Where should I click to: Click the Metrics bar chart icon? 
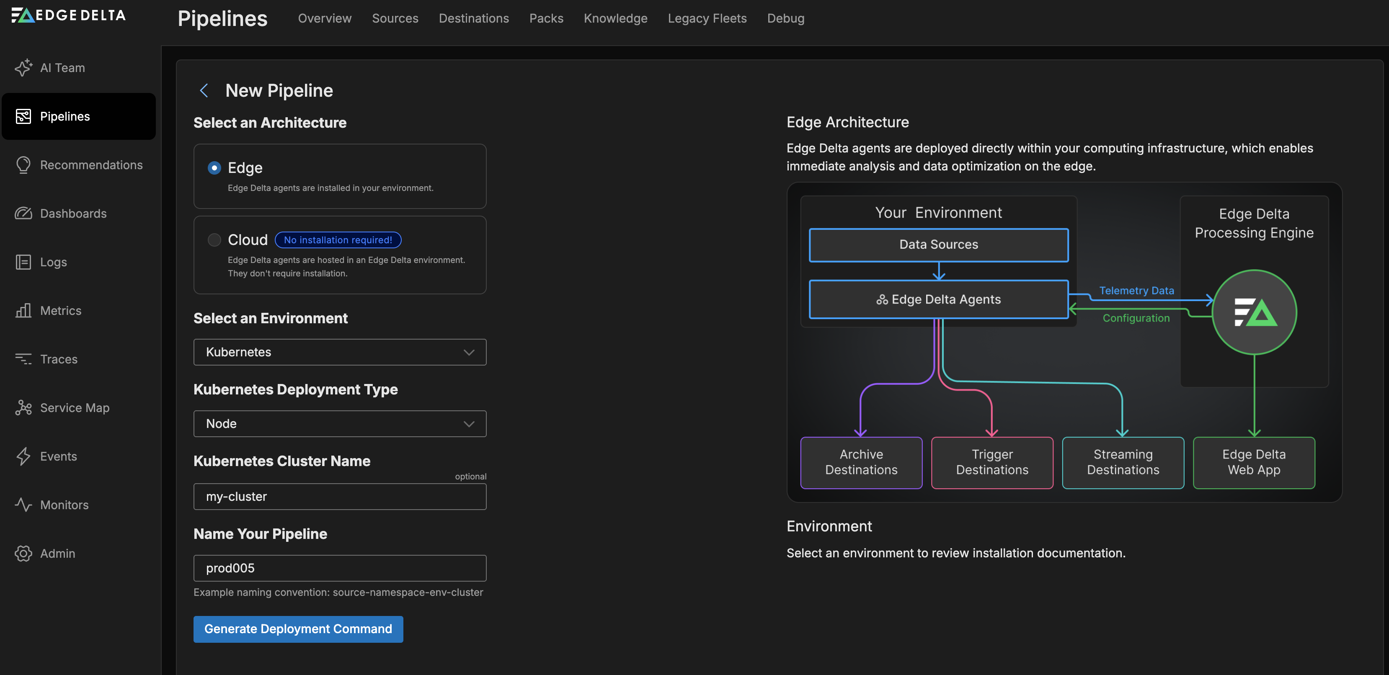(x=23, y=311)
